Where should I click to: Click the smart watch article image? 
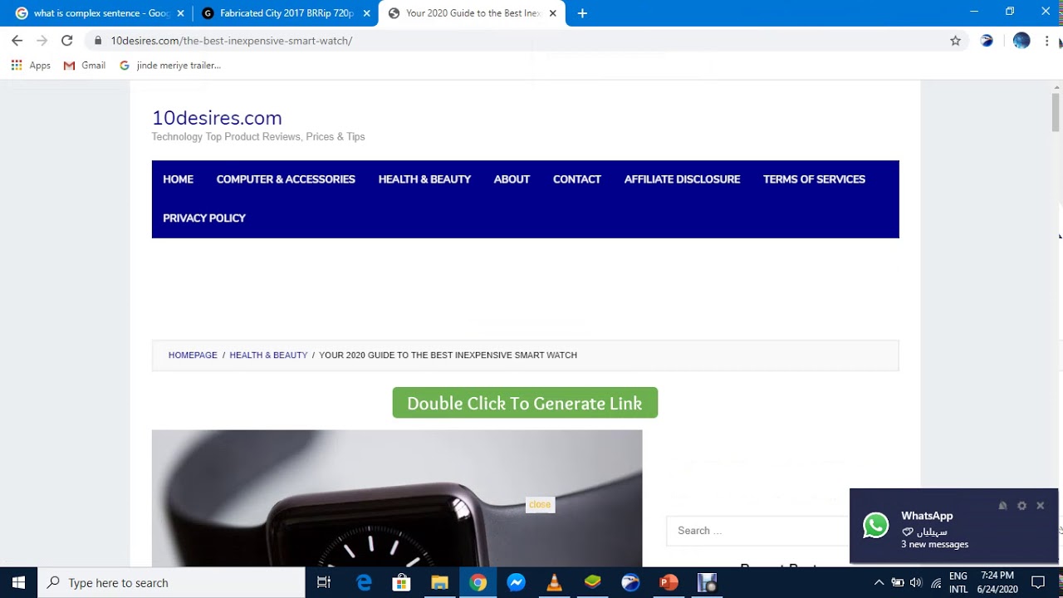pyautogui.click(x=397, y=498)
